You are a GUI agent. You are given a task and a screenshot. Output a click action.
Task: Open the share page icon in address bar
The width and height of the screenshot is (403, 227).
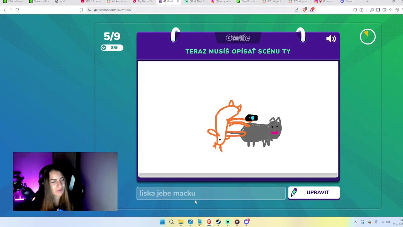[297, 10]
